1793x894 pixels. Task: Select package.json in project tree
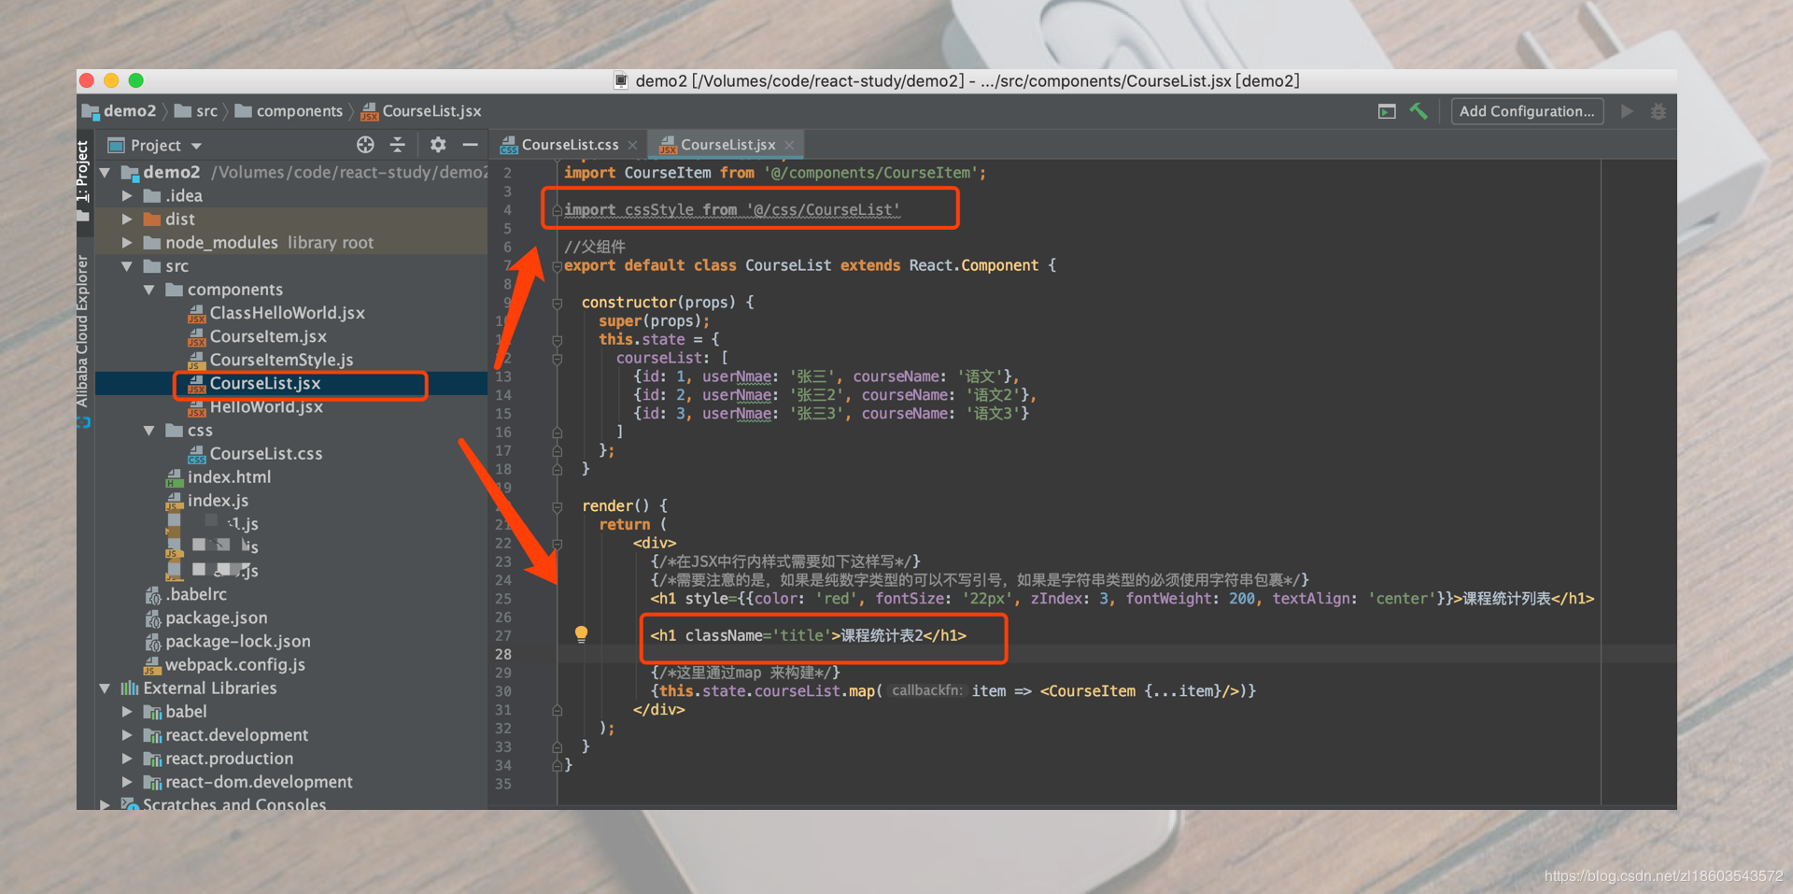(x=216, y=617)
